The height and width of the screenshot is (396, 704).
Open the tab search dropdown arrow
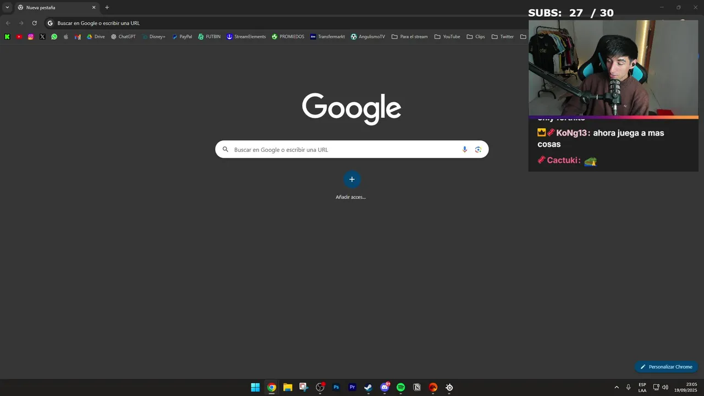point(7,7)
